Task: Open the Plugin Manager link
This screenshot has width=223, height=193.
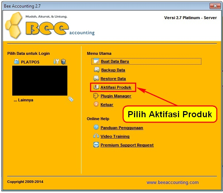Action: [x=116, y=96]
